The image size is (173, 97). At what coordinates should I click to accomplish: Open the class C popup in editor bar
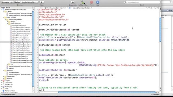click(152, 8)
